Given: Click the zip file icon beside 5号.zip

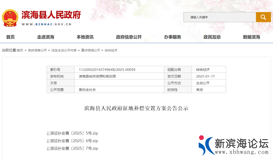Looking at the screenshot, I should tap(48, 134).
